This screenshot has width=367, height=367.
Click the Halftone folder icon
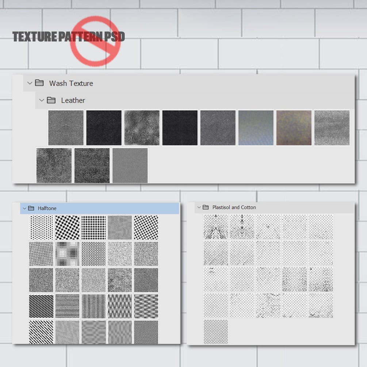[31, 208]
